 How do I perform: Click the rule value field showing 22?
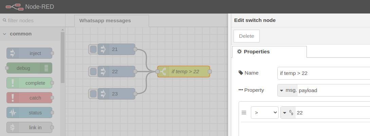[x=333, y=113]
